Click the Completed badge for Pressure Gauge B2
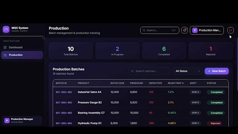The width and height of the screenshot is (238, 134). click(216, 103)
